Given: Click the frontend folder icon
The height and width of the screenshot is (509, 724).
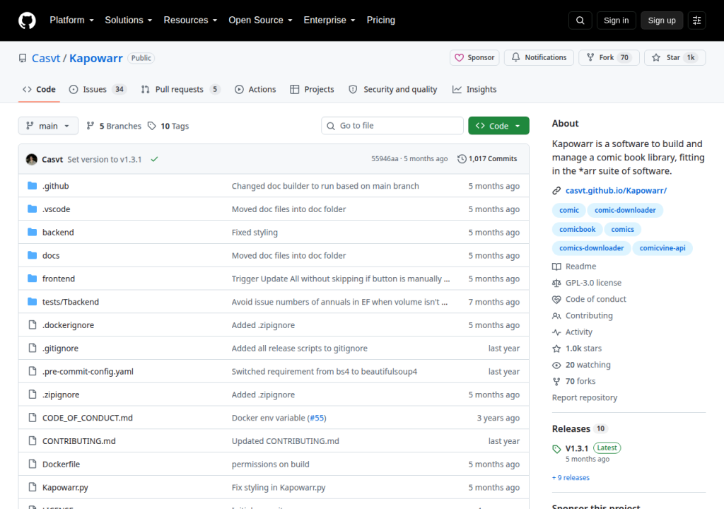Looking at the screenshot, I should pyautogui.click(x=32, y=278).
